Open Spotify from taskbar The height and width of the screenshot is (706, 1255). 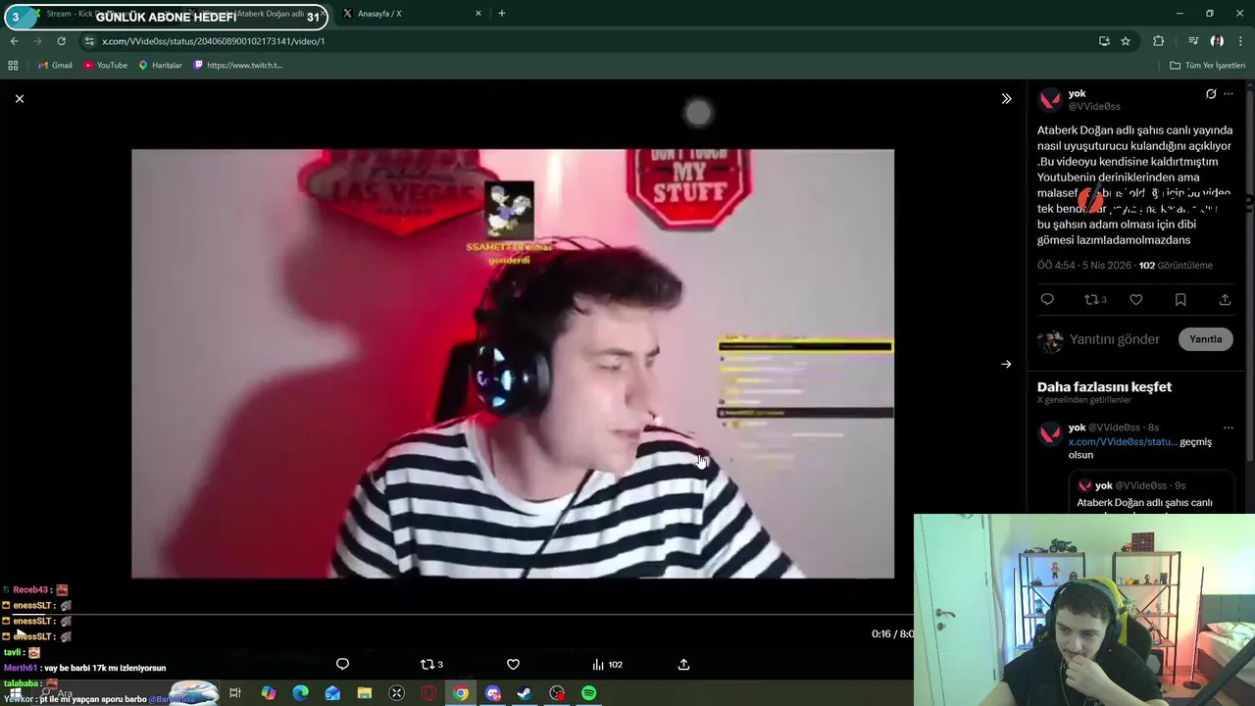click(x=588, y=693)
